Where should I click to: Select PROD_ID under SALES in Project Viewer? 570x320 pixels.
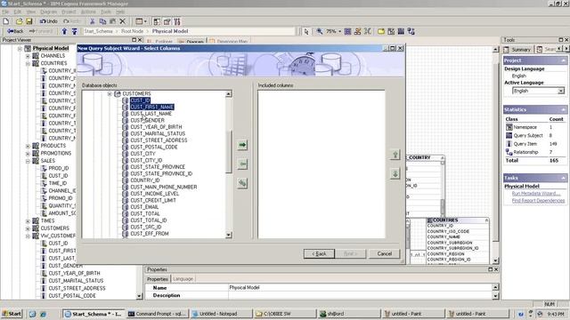(59, 168)
